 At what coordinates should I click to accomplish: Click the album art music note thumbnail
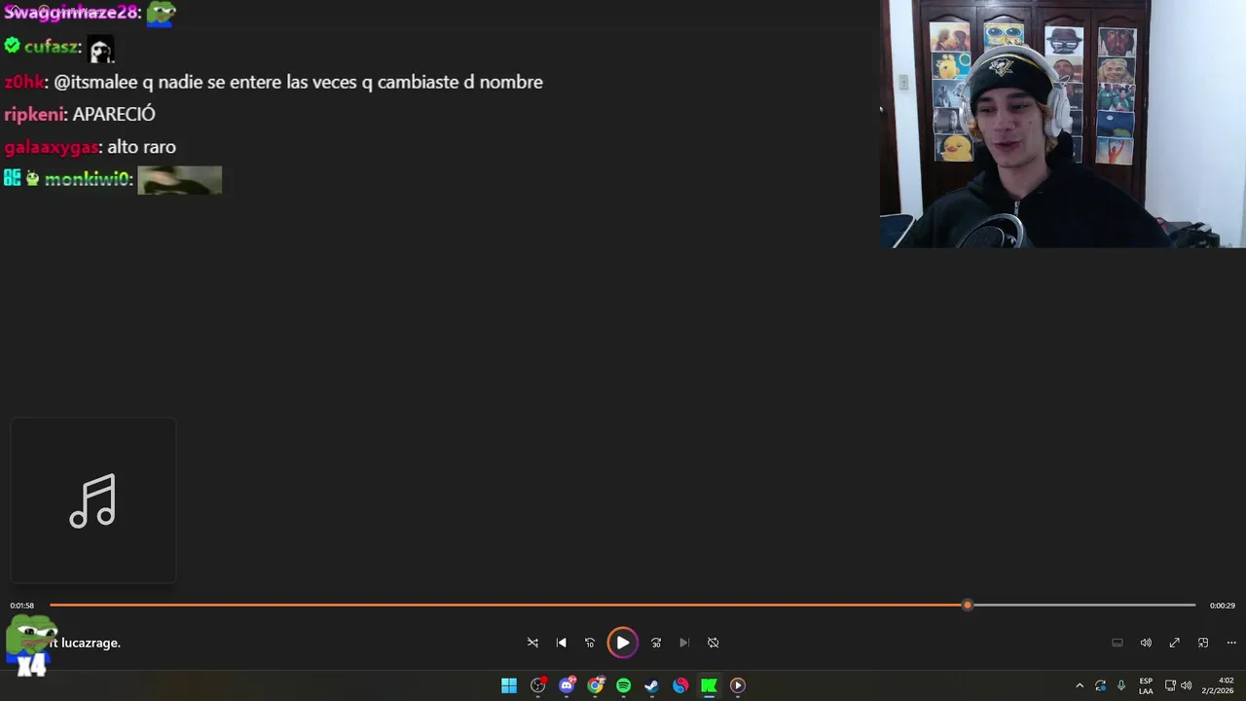tap(93, 500)
